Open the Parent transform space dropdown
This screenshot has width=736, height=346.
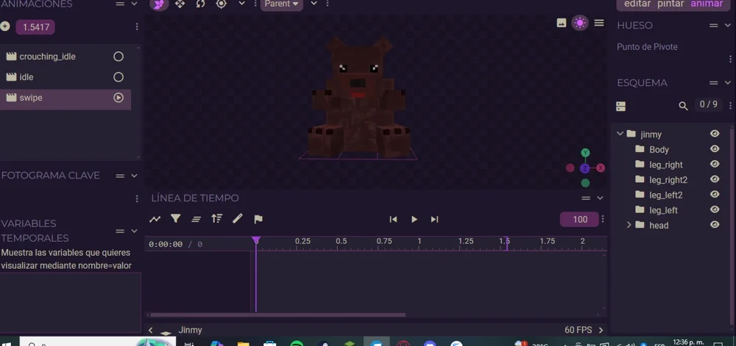coord(282,4)
